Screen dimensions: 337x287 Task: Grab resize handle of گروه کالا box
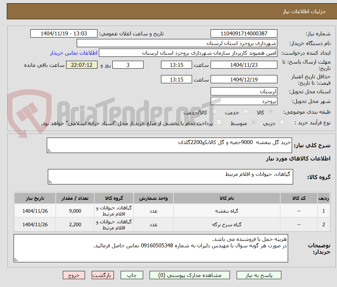(x=50, y=182)
